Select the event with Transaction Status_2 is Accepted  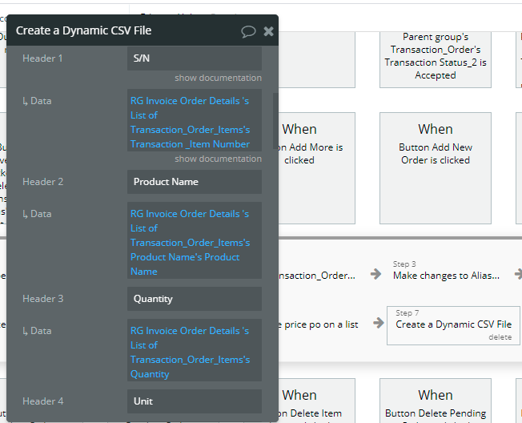tap(436, 60)
